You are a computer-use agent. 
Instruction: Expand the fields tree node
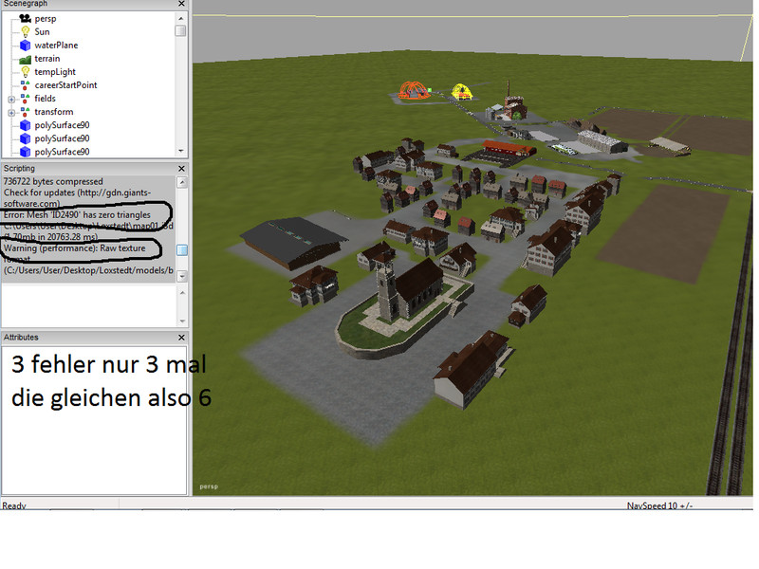pyautogui.click(x=11, y=99)
